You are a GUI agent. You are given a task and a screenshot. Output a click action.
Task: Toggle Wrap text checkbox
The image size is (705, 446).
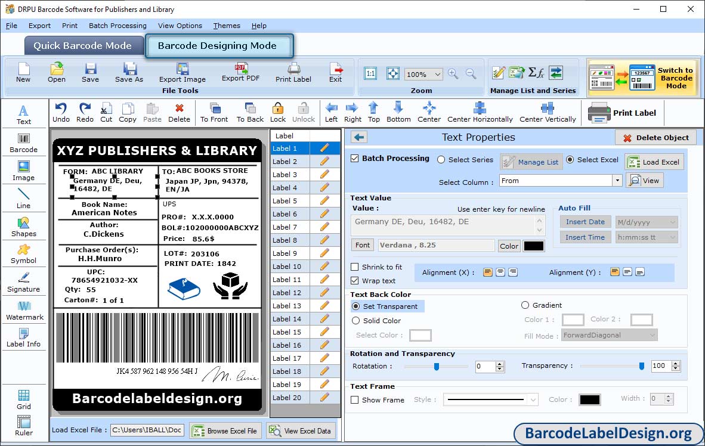[355, 281]
